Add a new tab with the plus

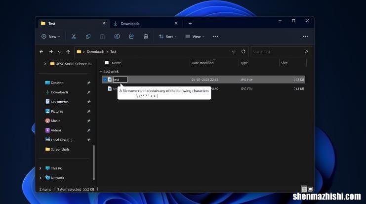190,24
